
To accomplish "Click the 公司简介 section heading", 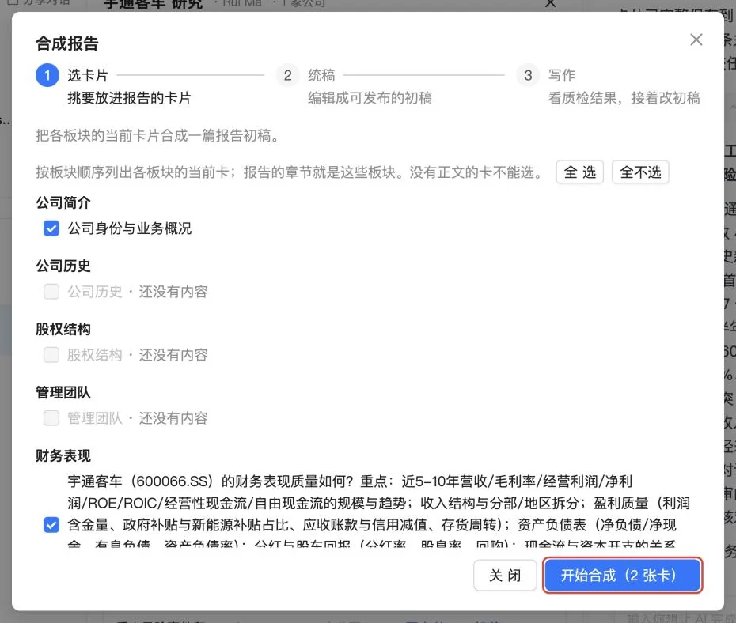I will point(63,202).
